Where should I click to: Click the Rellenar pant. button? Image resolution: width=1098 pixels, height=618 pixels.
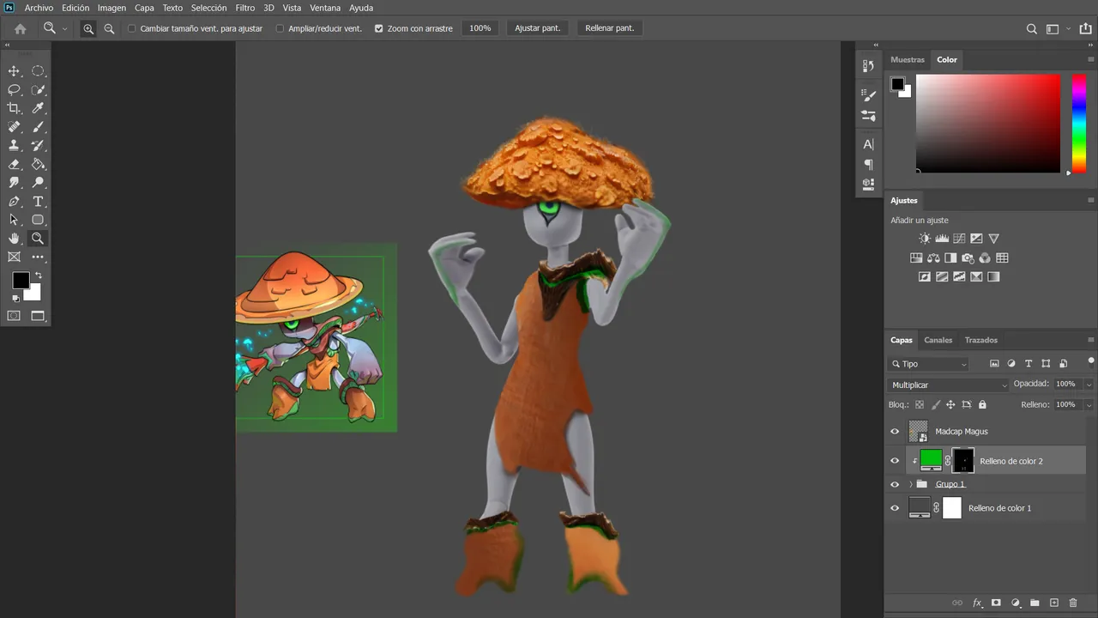click(609, 28)
